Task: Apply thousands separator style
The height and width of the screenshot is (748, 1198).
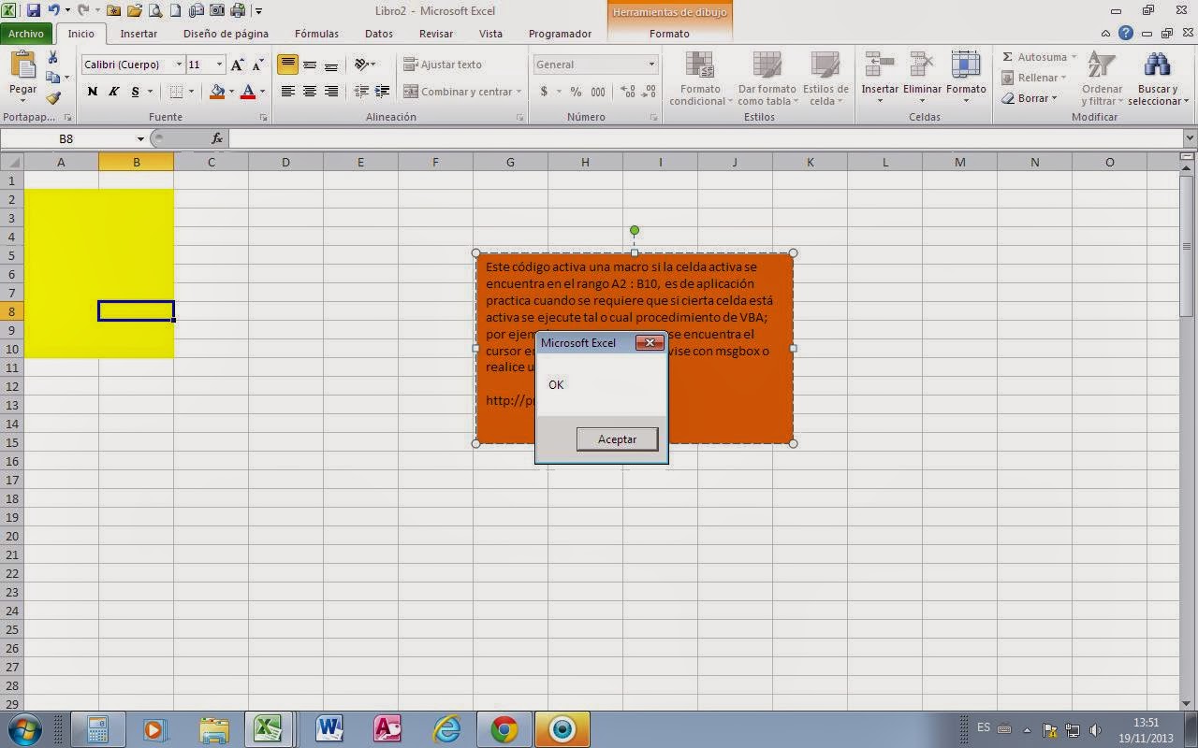Action: click(598, 92)
